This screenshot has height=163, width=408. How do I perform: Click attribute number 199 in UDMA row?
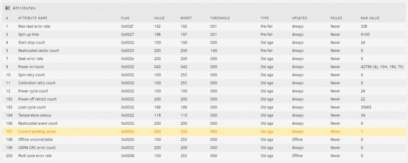click(x=9, y=148)
